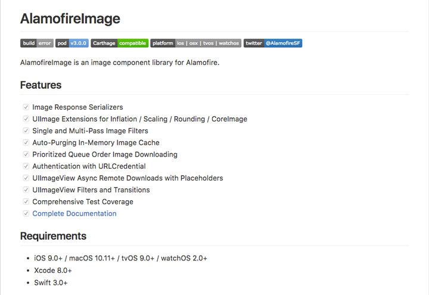The width and height of the screenshot is (429, 295).
Task: Open the pod v3.0.0 badge
Action: click(72, 44)
